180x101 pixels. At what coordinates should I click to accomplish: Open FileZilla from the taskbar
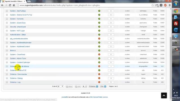click(x=176, y=24)
